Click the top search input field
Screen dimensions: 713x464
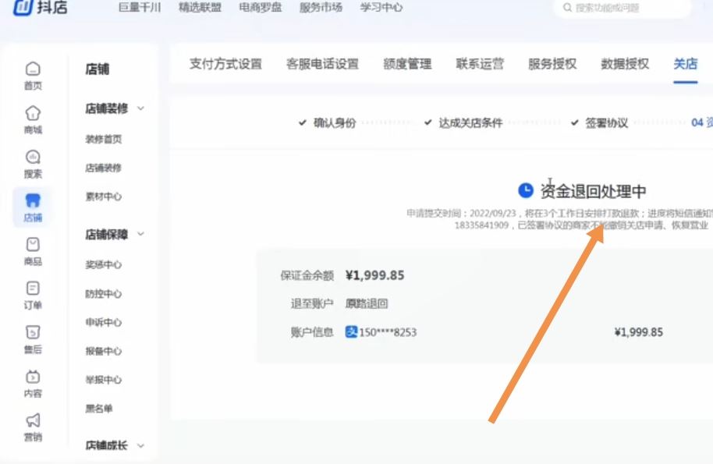623,8
